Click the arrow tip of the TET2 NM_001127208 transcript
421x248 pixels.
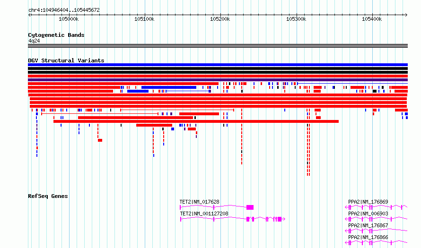284,219
